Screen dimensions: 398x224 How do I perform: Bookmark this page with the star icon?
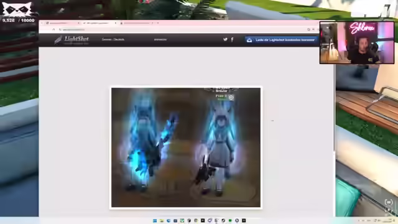point(313,29)
